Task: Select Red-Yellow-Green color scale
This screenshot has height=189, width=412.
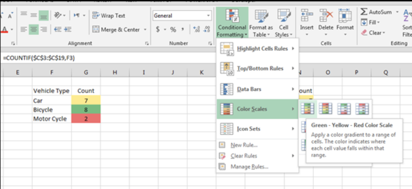Action: (x=325, y=109)
